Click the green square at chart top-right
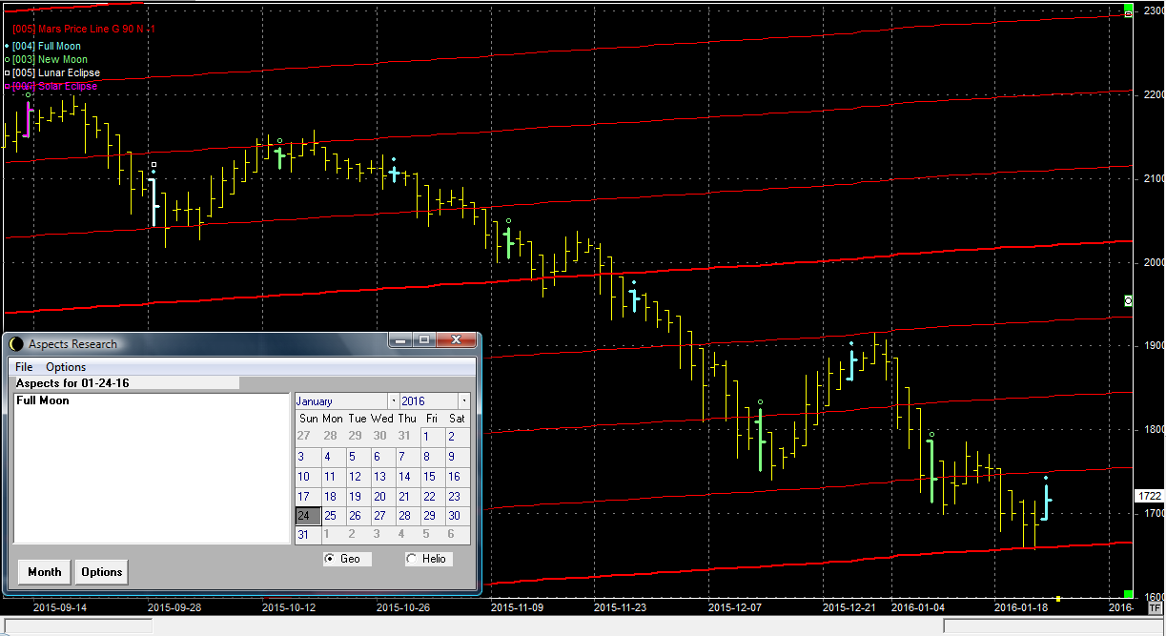The image size is (1166, 636). [1128, 12]
